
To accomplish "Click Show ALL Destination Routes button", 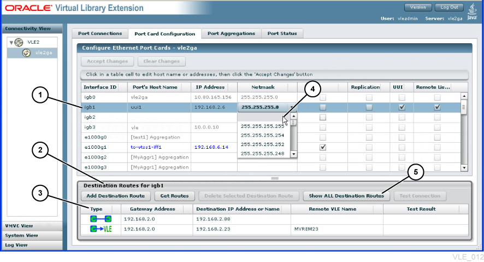I will tap(346, 196).
